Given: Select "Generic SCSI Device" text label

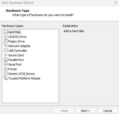Looking at the screenshot, I should pos(22,74).
